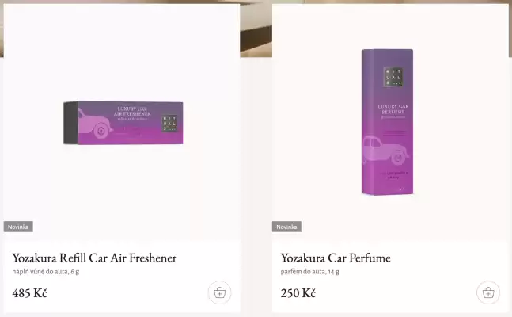Screen dimensions: 512x317
Task: Click the dark grey end of the air freshener box
Action: tap(70, 123)
